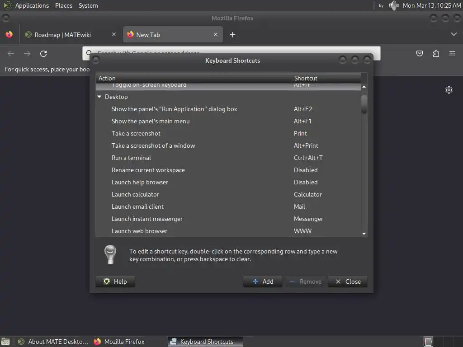Screen dimensions: 463x347
Task: Click the Help button
Action: pyautogui.click(x=115, y=281)
